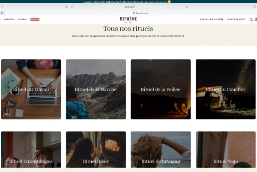Screen dimensions: 257x172
Task: Open the Cadeaux menu item
Action: click(9, 19)
